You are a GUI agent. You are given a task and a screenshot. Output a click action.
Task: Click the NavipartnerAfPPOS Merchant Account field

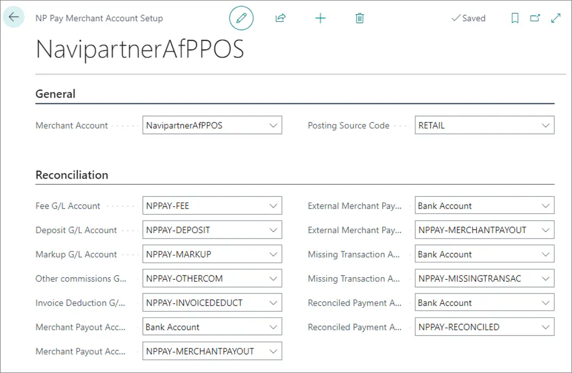pyautogui.click(x=212, y=125)
